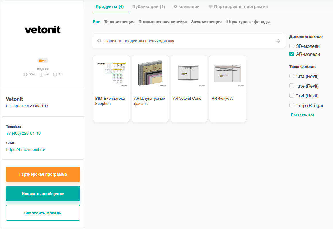Click the Дополнительное filter heading
The image size is (333, 229).
pyautogui.click(x=306, y=36)
